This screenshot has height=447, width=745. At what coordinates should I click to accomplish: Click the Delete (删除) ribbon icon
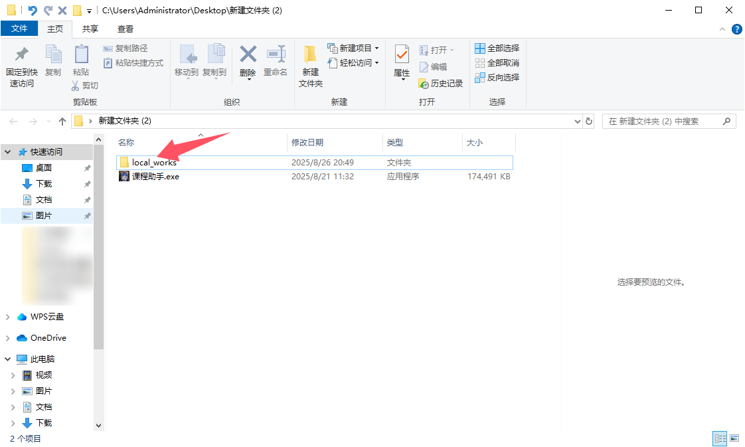pos(248,61)
